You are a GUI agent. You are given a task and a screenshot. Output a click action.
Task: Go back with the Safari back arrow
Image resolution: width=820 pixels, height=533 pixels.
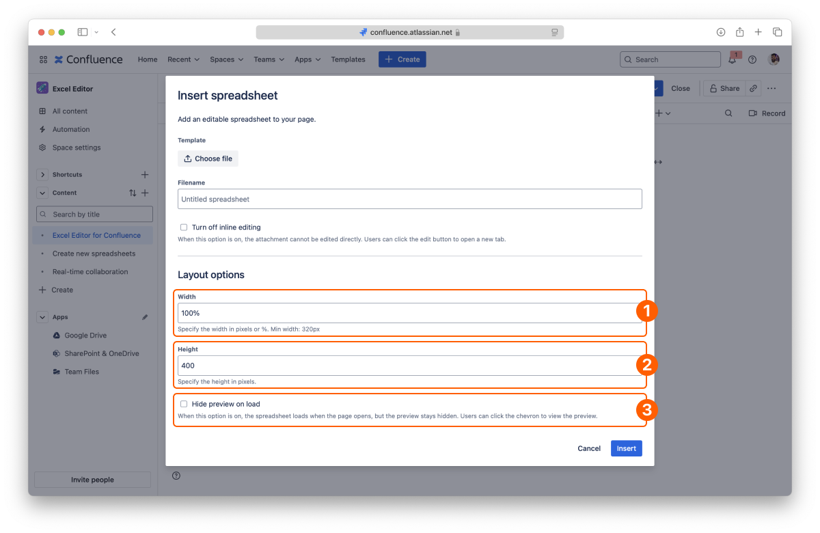coord(113,32)
